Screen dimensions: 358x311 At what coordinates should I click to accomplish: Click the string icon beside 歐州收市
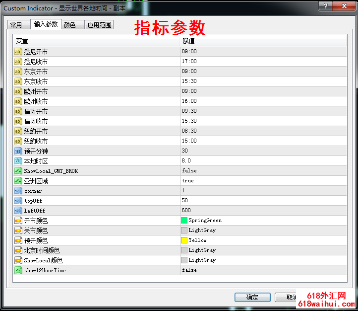(18, 101)
